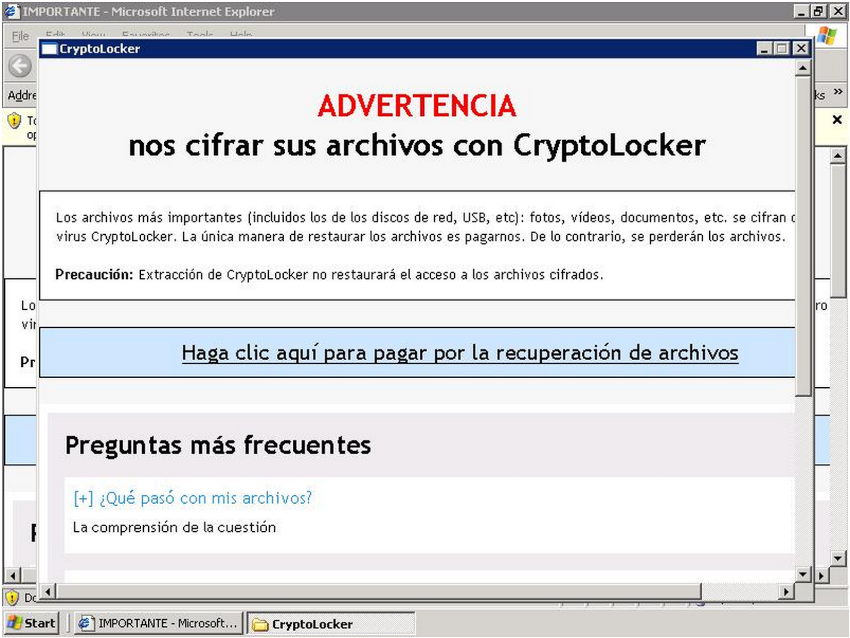Dismiss the information bar with its X

[x=837, y=120]
